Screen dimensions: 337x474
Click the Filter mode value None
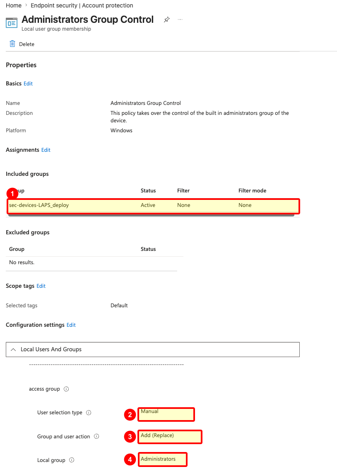tap(245, 205)
